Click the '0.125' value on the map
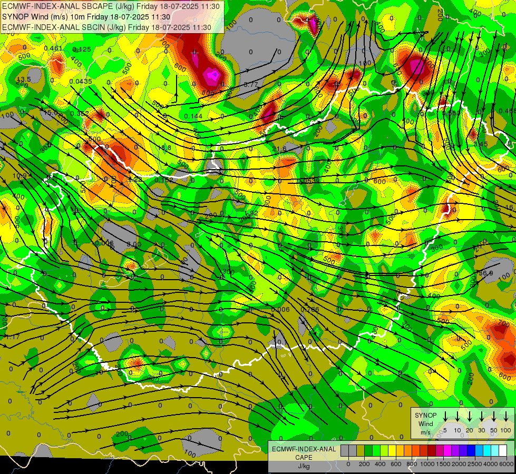The image size is (516, 474). 82,50
